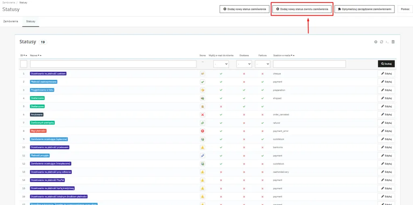Click the green Zwróconych pieniędzy status badge

43,123
